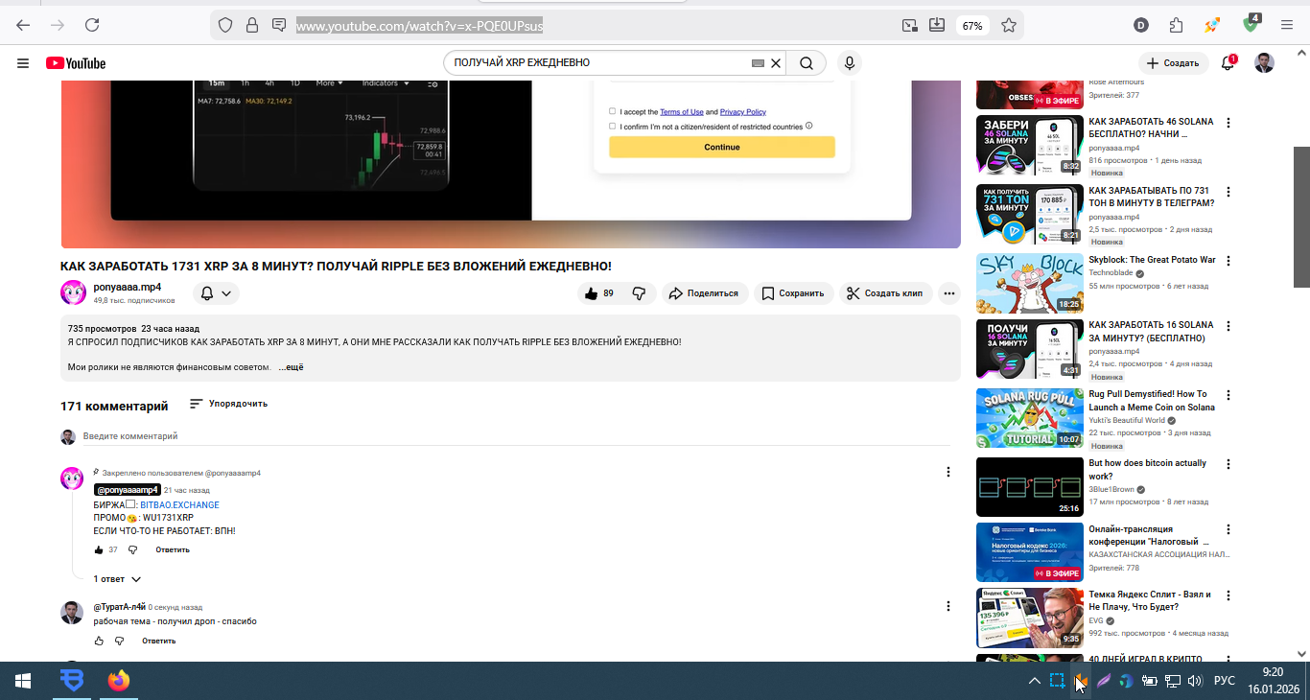1310x700 pixels.
Task: Open the account avatar menu
Action: pyautogui.click(x=1265, y=63)
